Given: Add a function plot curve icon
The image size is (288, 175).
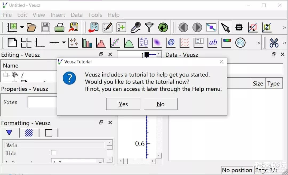Looking at the screenshot, I should pyautogui.click(x=129, y=42).
